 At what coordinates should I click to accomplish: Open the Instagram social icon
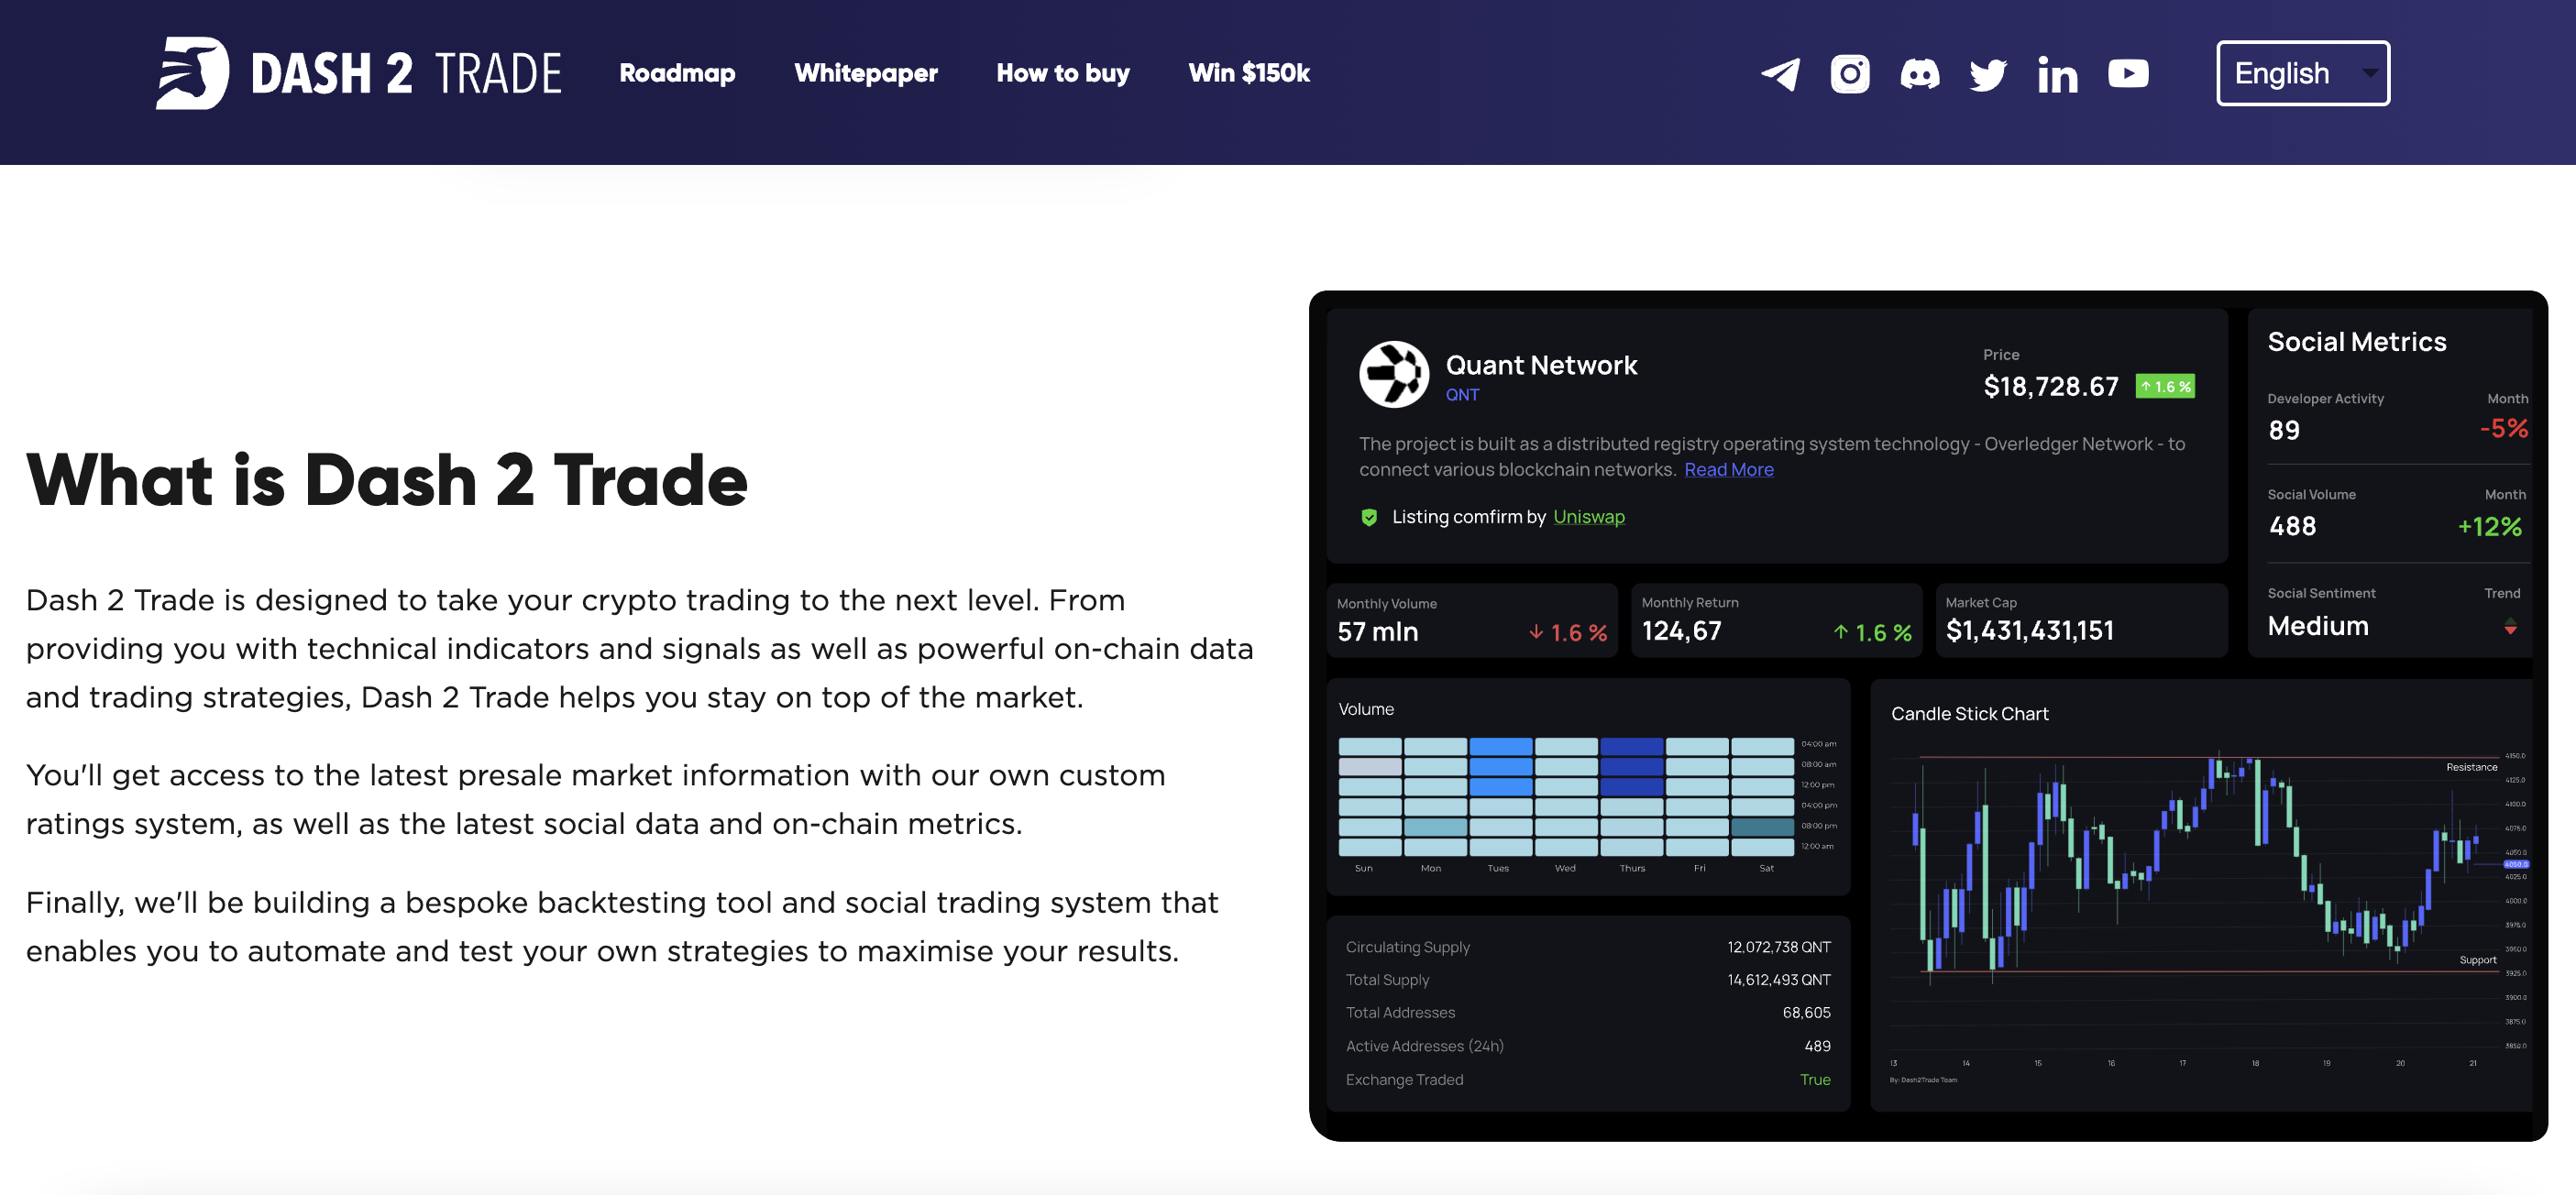[1850, 74]
